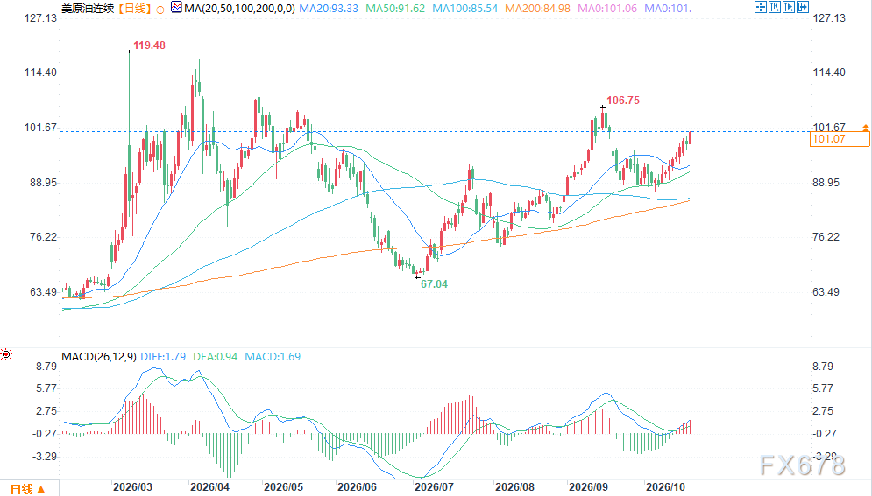Click the DEA:0.94 readout
Screen dimensions: 872x496
pyautogui.click(x=216, y=357)
